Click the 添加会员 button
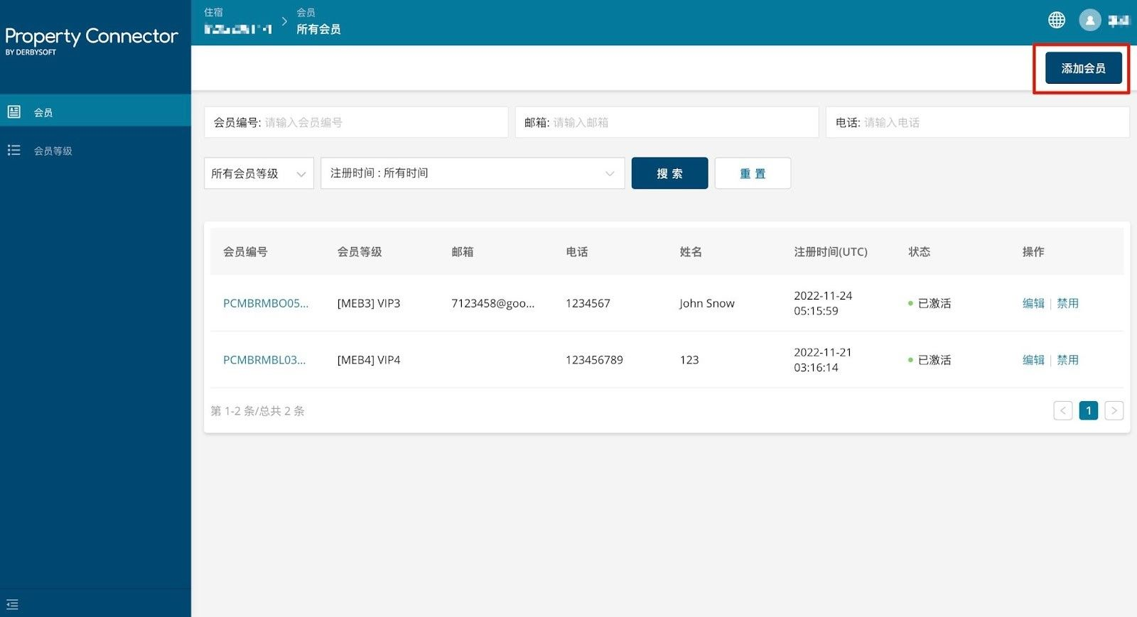Viewport: 1137px width, 617px height. (x=1083, y=68)
